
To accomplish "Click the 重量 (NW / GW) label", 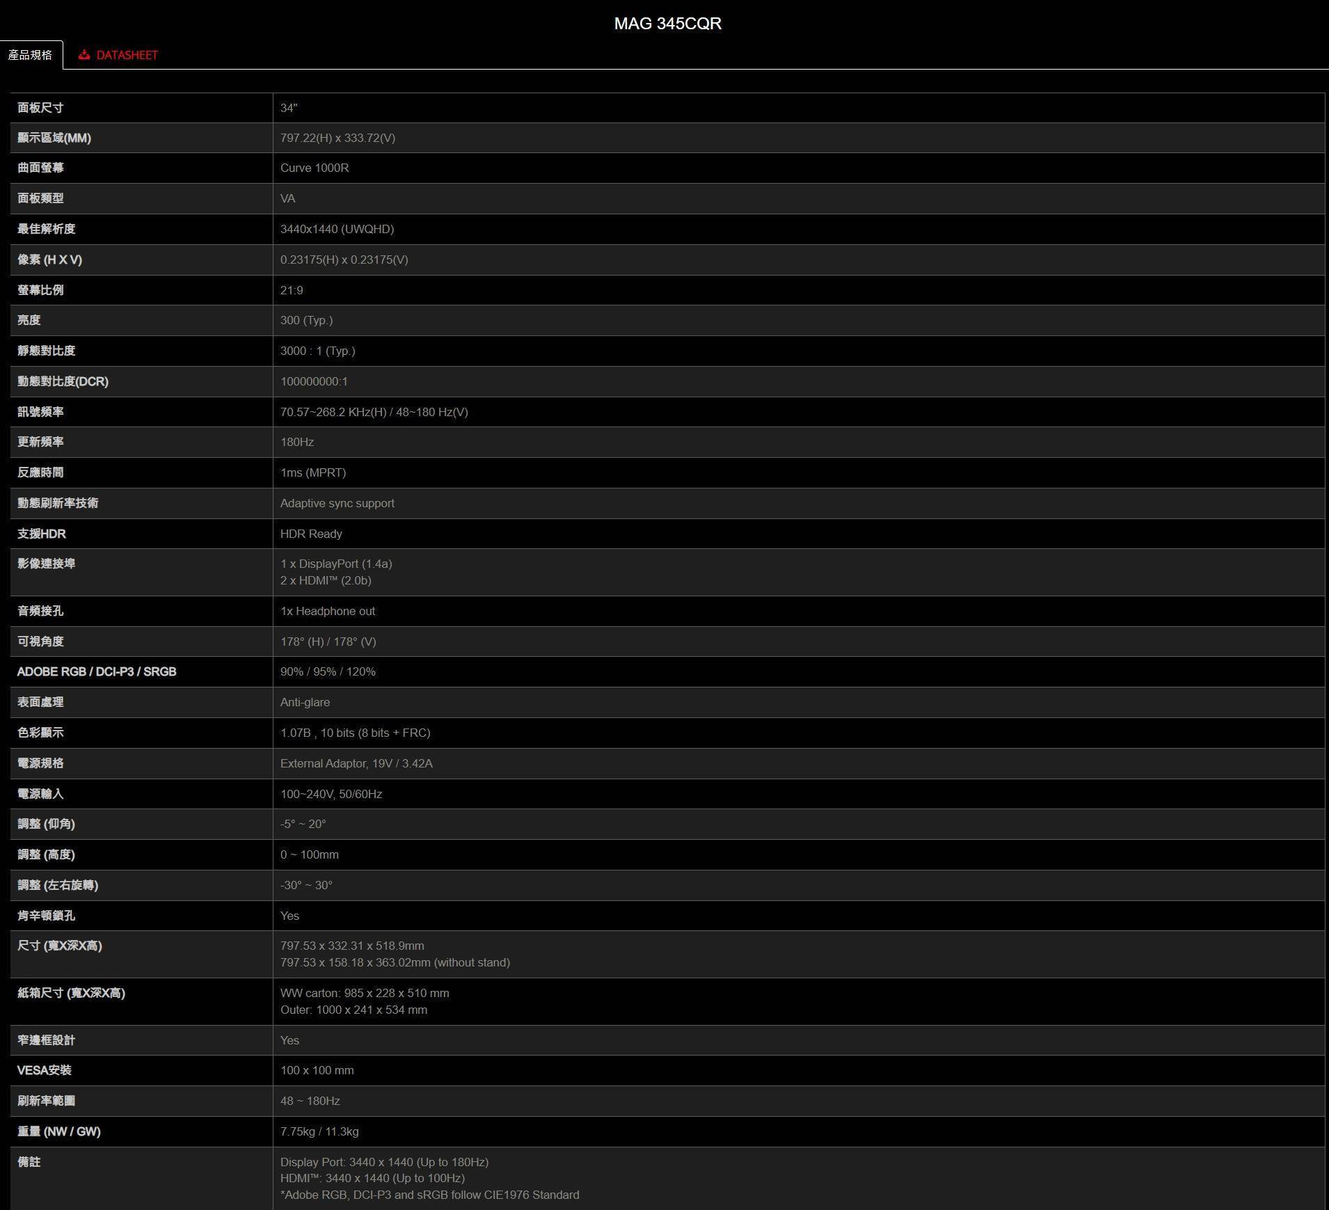I will click(x=59, y=1131).
